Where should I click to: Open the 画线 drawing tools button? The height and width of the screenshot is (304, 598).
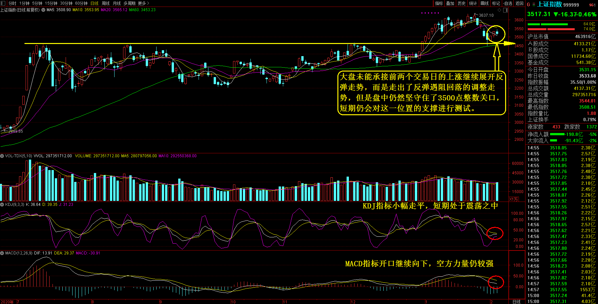[x=485, y=3]
